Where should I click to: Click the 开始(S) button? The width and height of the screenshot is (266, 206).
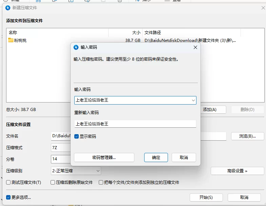(206, 197)
